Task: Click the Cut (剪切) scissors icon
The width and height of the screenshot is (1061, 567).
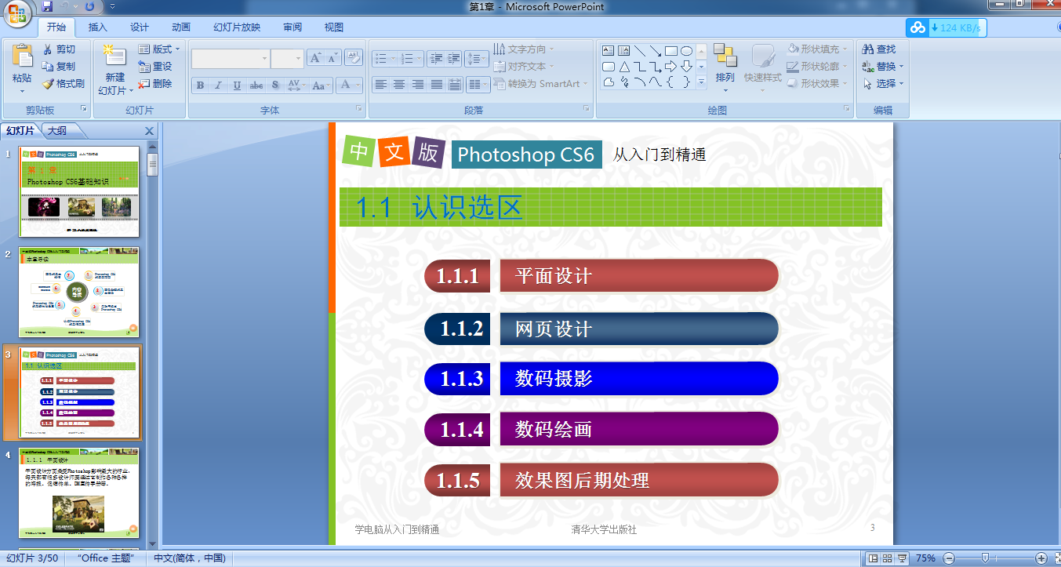Action: 48,49
